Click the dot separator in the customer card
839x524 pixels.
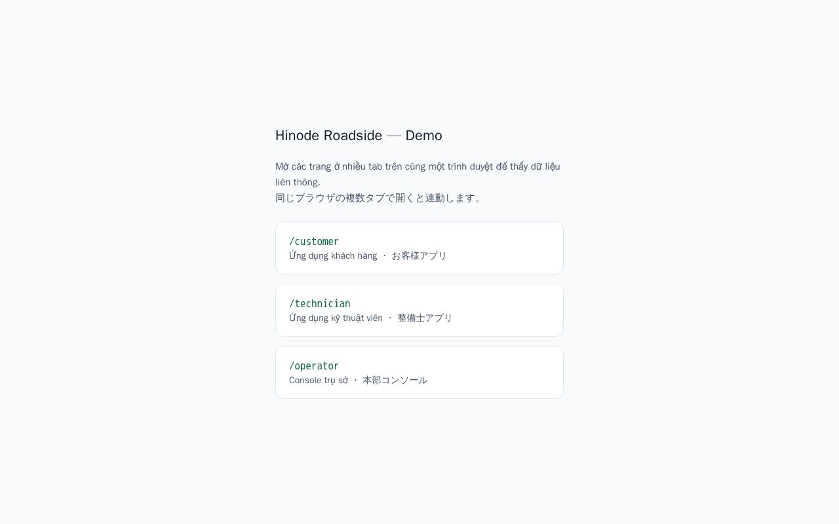pyautogui.click(x=385, y=256)
